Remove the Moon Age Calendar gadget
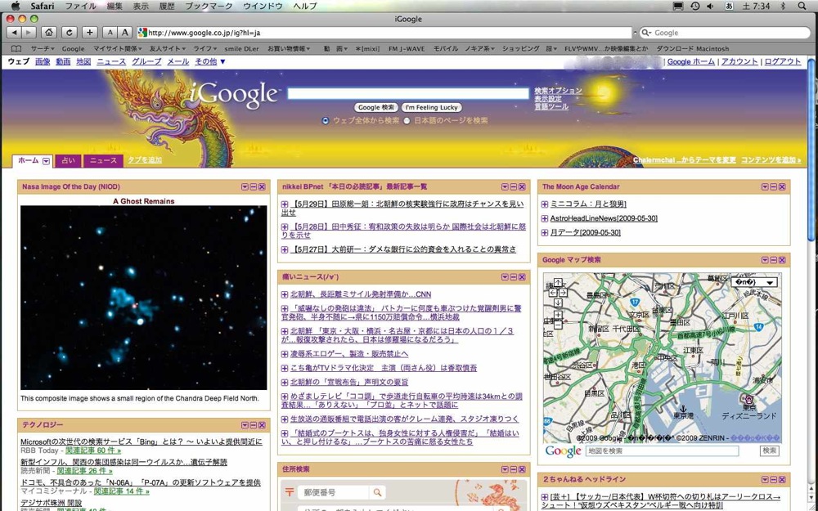 click(x=782, y=186)
